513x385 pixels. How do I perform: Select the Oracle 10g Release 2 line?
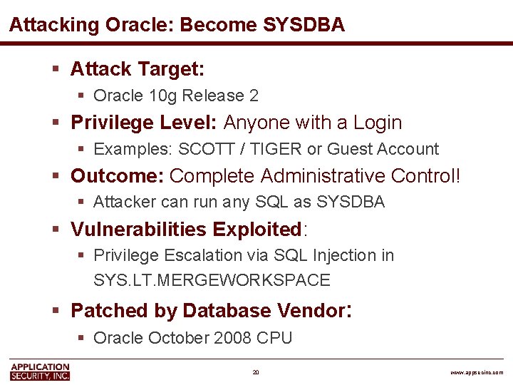tap(176, 96)
